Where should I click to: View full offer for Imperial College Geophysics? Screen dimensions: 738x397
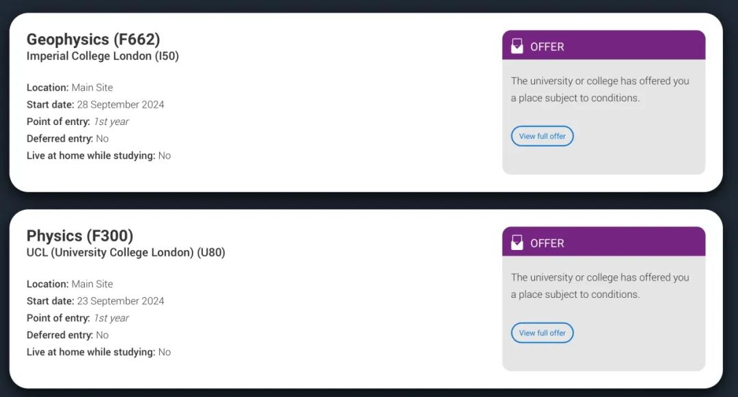pos(542,136)
